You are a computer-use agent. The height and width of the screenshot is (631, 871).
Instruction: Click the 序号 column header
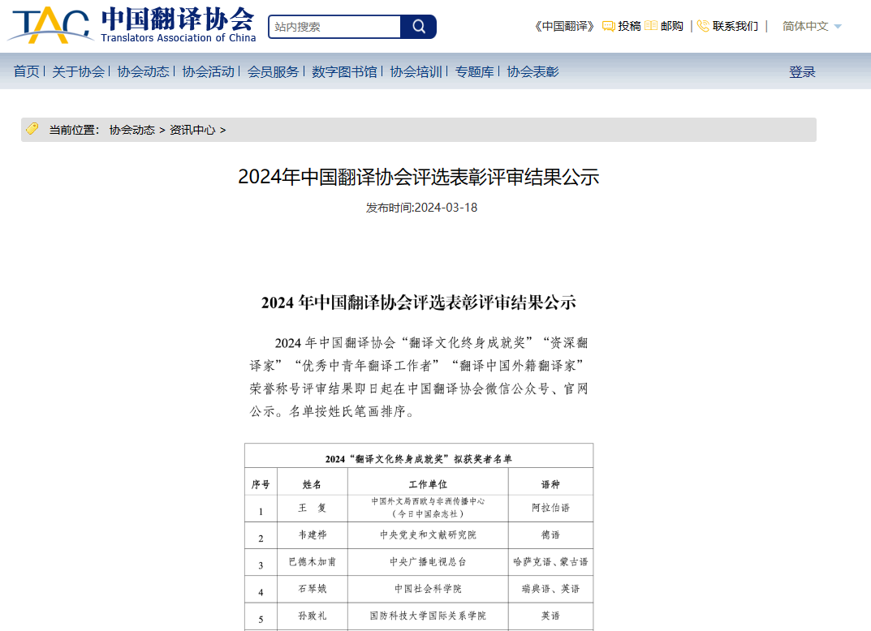pyautogui.click(x=261, y=484)
